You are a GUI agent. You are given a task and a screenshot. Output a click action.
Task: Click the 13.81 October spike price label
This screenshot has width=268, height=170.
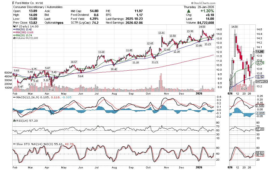pyautogui.click(x=161, y=33)
